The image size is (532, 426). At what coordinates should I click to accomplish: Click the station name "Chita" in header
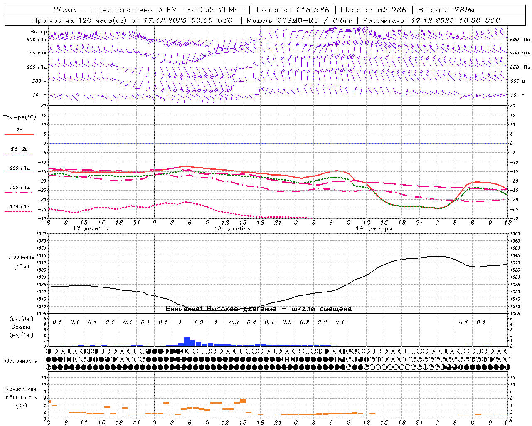pyautogui.click(x=64, y=10)
